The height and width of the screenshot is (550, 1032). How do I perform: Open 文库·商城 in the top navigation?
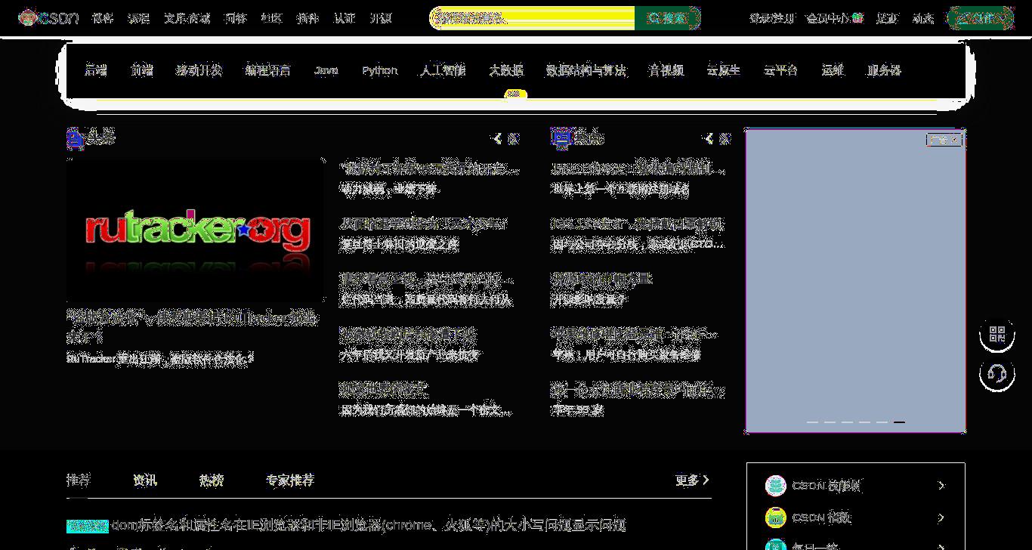(x=187, y=18)
